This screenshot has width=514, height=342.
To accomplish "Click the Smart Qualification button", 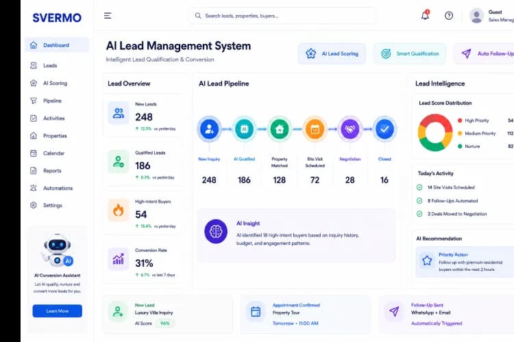I will tap(409, 53).
